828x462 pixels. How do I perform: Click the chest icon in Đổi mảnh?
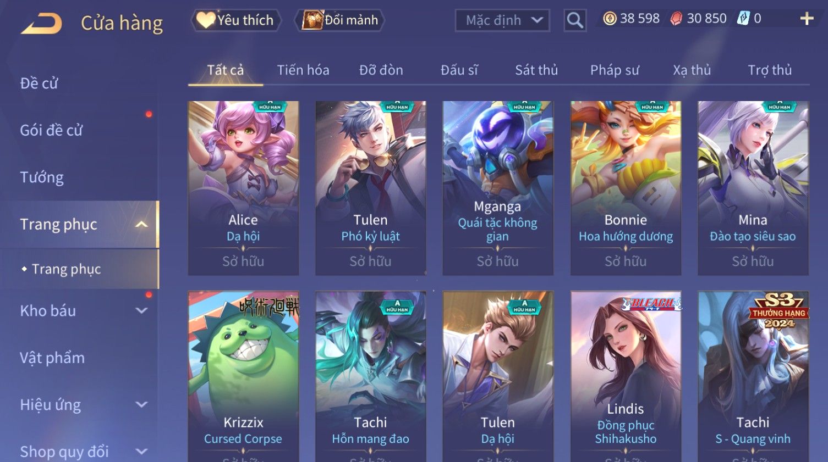[x=312, y=20]
